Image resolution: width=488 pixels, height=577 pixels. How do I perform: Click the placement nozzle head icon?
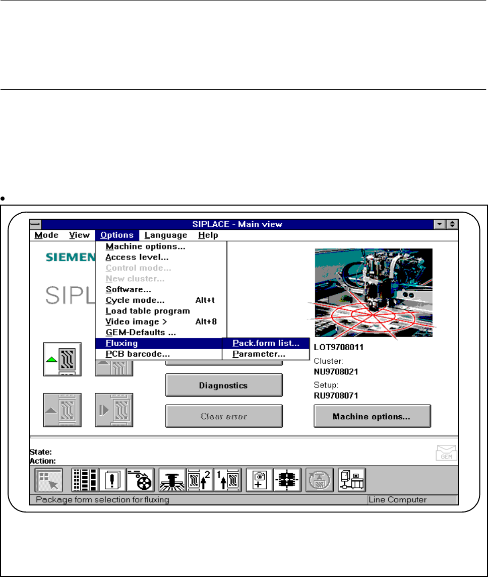point(172,480)
